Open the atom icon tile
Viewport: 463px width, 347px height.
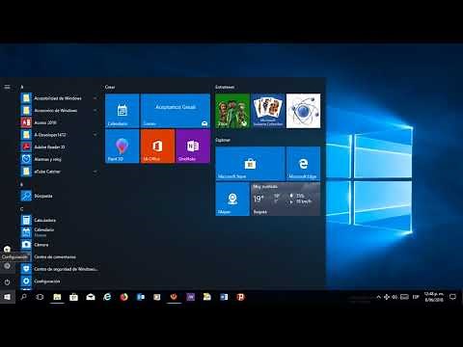coord(303,111)
